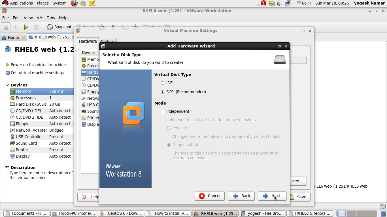Open the software update tray icon

[272, 3]
